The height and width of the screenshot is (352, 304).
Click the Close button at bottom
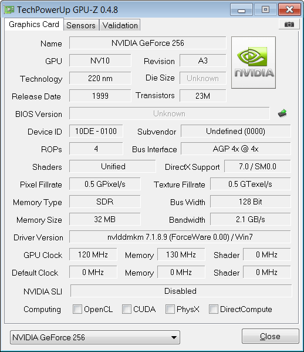pos(271,336)
